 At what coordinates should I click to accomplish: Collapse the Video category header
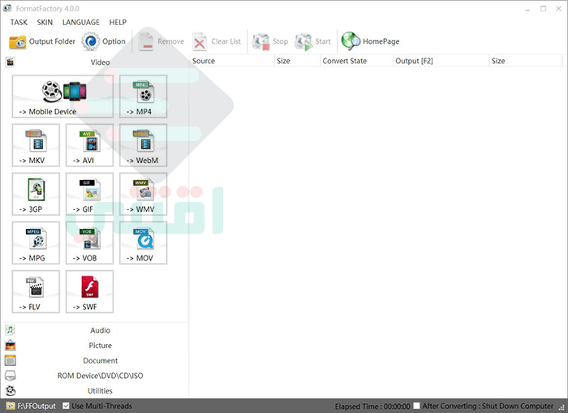[95, 62]
